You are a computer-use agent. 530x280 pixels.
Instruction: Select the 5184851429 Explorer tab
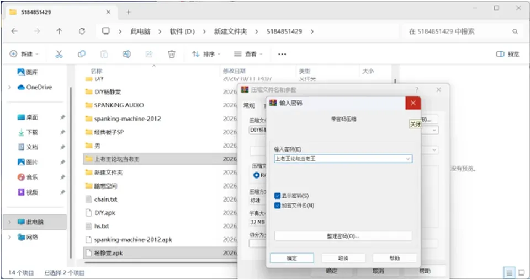(60, 12)
